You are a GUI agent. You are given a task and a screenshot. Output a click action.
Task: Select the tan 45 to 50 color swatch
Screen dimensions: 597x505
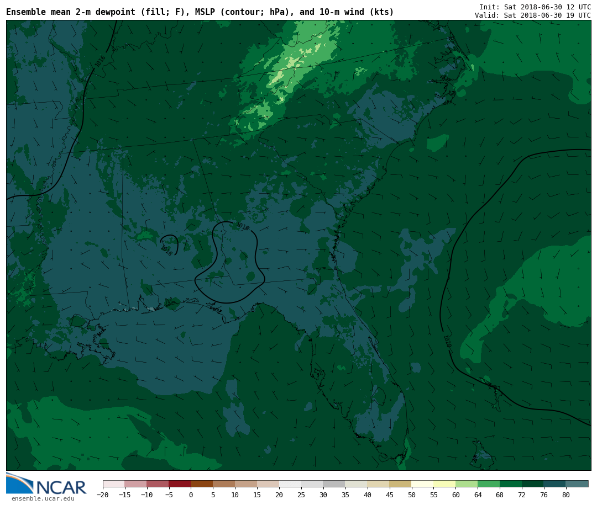pyautogui.click(x=400, y=483)
